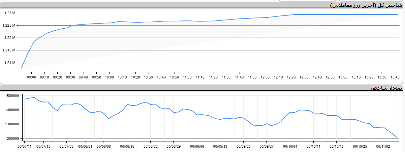This screenshot has width=405, height=152.
Task: Click the 09:08 time label on intraday chart
Action: 32,77
